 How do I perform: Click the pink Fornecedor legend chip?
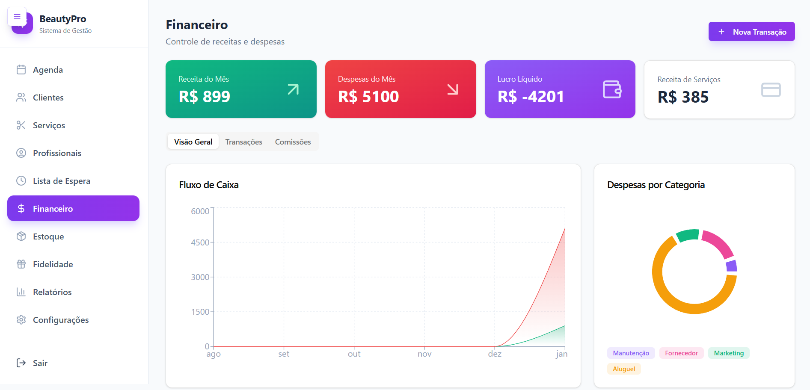681,353
